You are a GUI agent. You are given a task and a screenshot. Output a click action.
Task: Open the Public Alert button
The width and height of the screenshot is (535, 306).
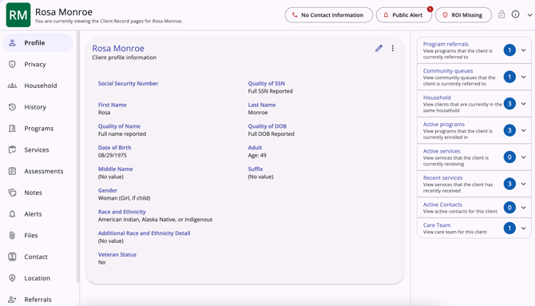pyautogui.click(x=403, y=15)
